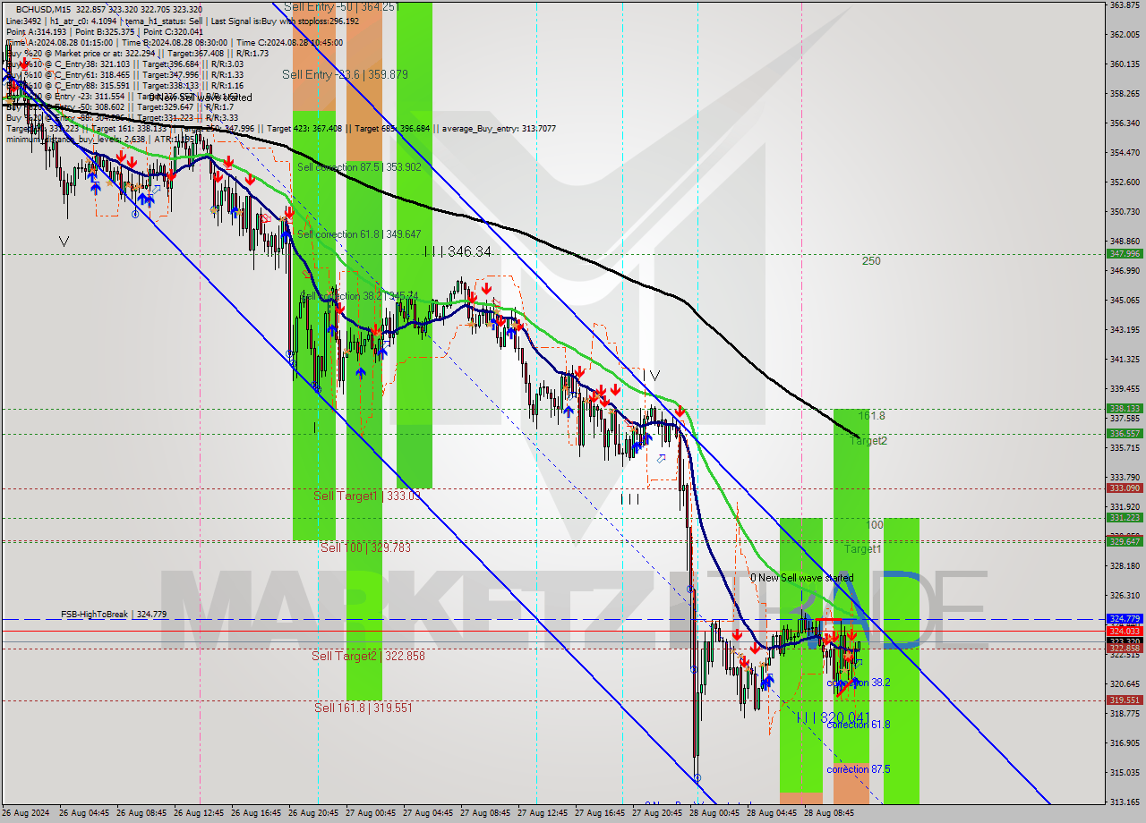
Task: Click the green 336.557 price tag
Action: 1125,434
